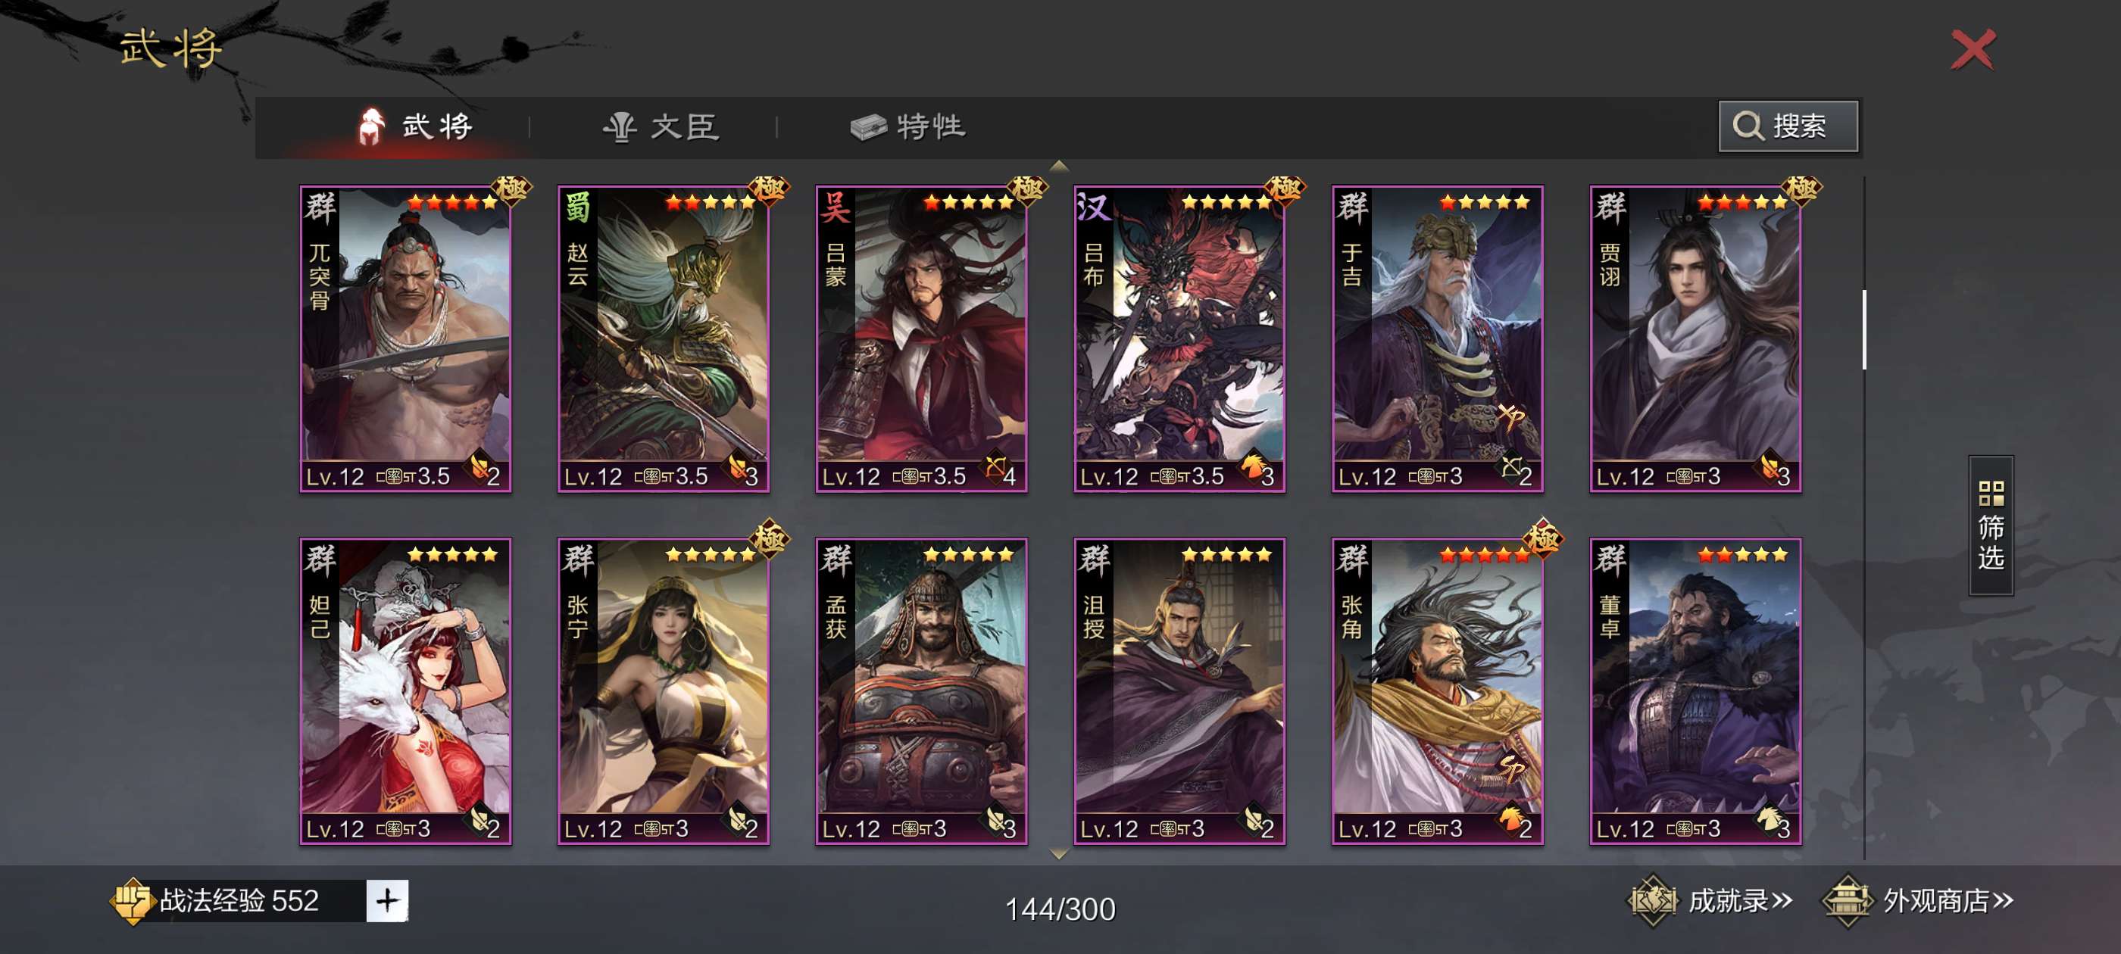This screenshot has height=954, width=2121.
Task: Open the 成就录 achievements icon
Action: click(x=1651, y=900)
